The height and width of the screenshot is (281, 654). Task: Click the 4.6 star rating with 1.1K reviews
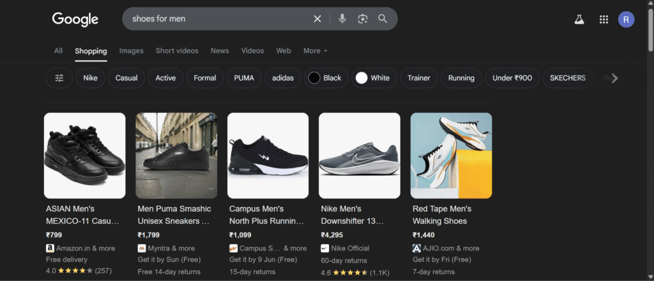(x=355, y=273)
